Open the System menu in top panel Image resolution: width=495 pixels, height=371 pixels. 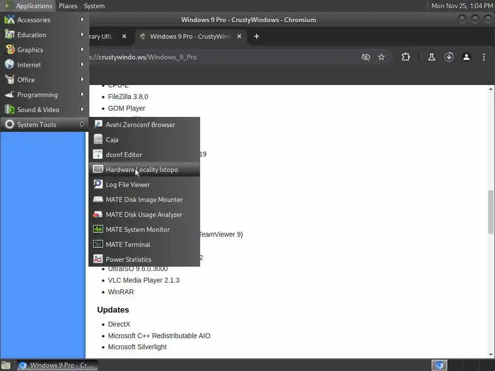click(94, 6)
